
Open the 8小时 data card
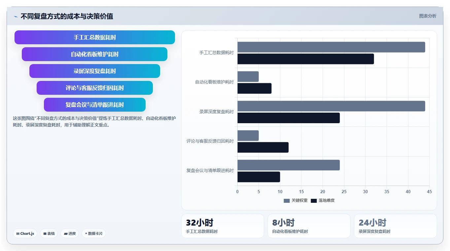click(x=309, y=226)
